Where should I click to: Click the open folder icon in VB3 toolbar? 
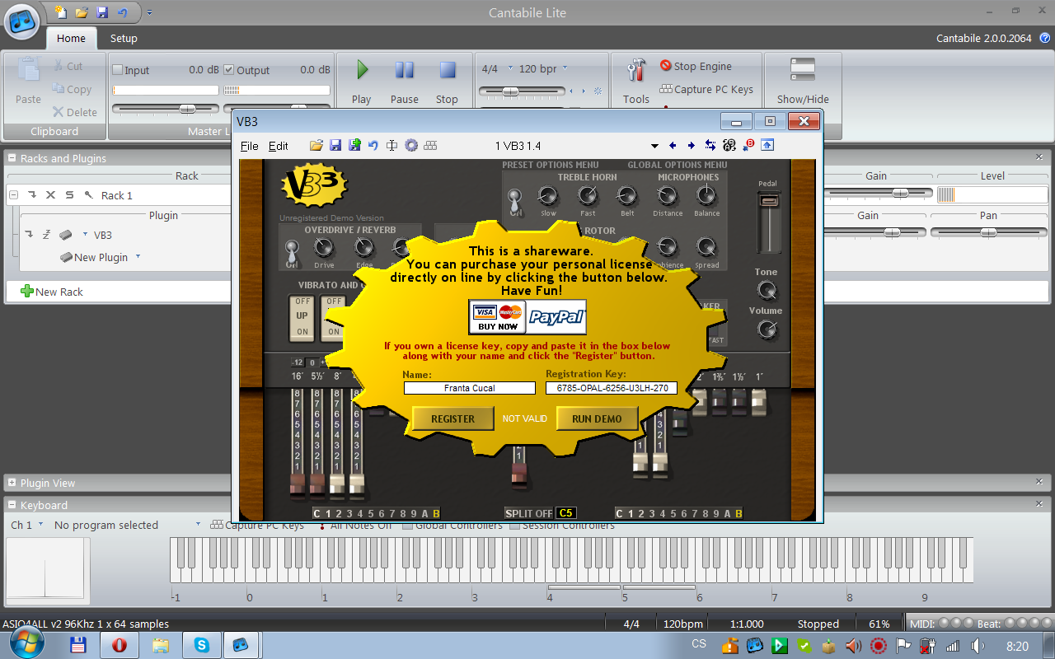coord(316,146)
